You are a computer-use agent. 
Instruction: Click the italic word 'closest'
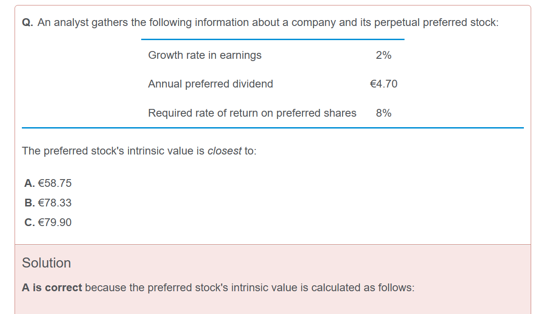point(225,151)
